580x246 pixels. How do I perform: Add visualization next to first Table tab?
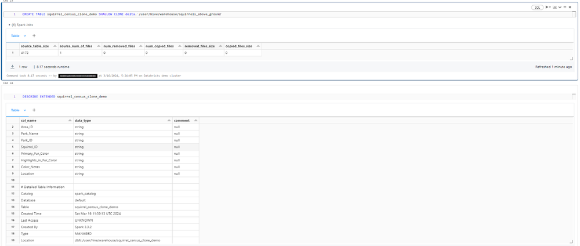click(34, 36)
